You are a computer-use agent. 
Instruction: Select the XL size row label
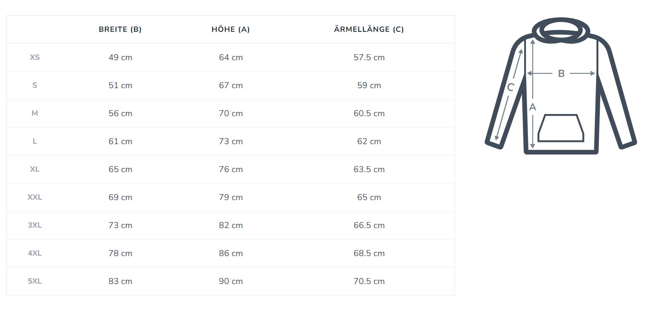pos(35,169)
